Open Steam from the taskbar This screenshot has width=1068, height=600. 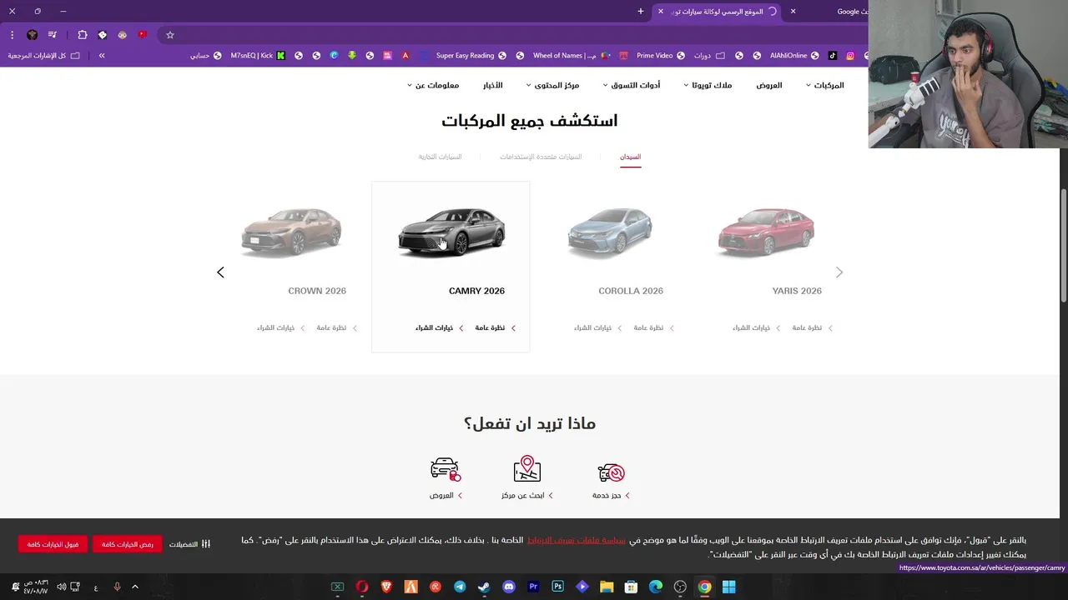[x=484, y=587]
